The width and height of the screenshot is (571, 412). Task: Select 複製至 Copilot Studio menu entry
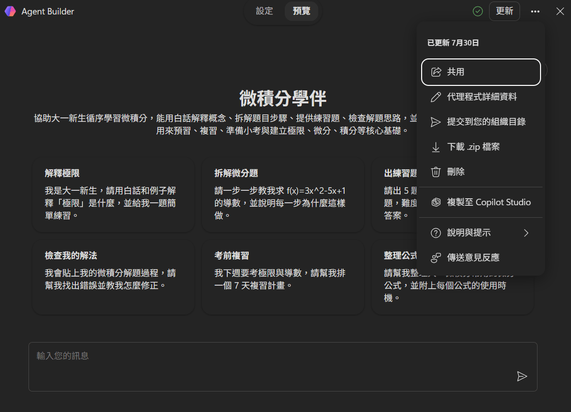(x=481, y=202)
